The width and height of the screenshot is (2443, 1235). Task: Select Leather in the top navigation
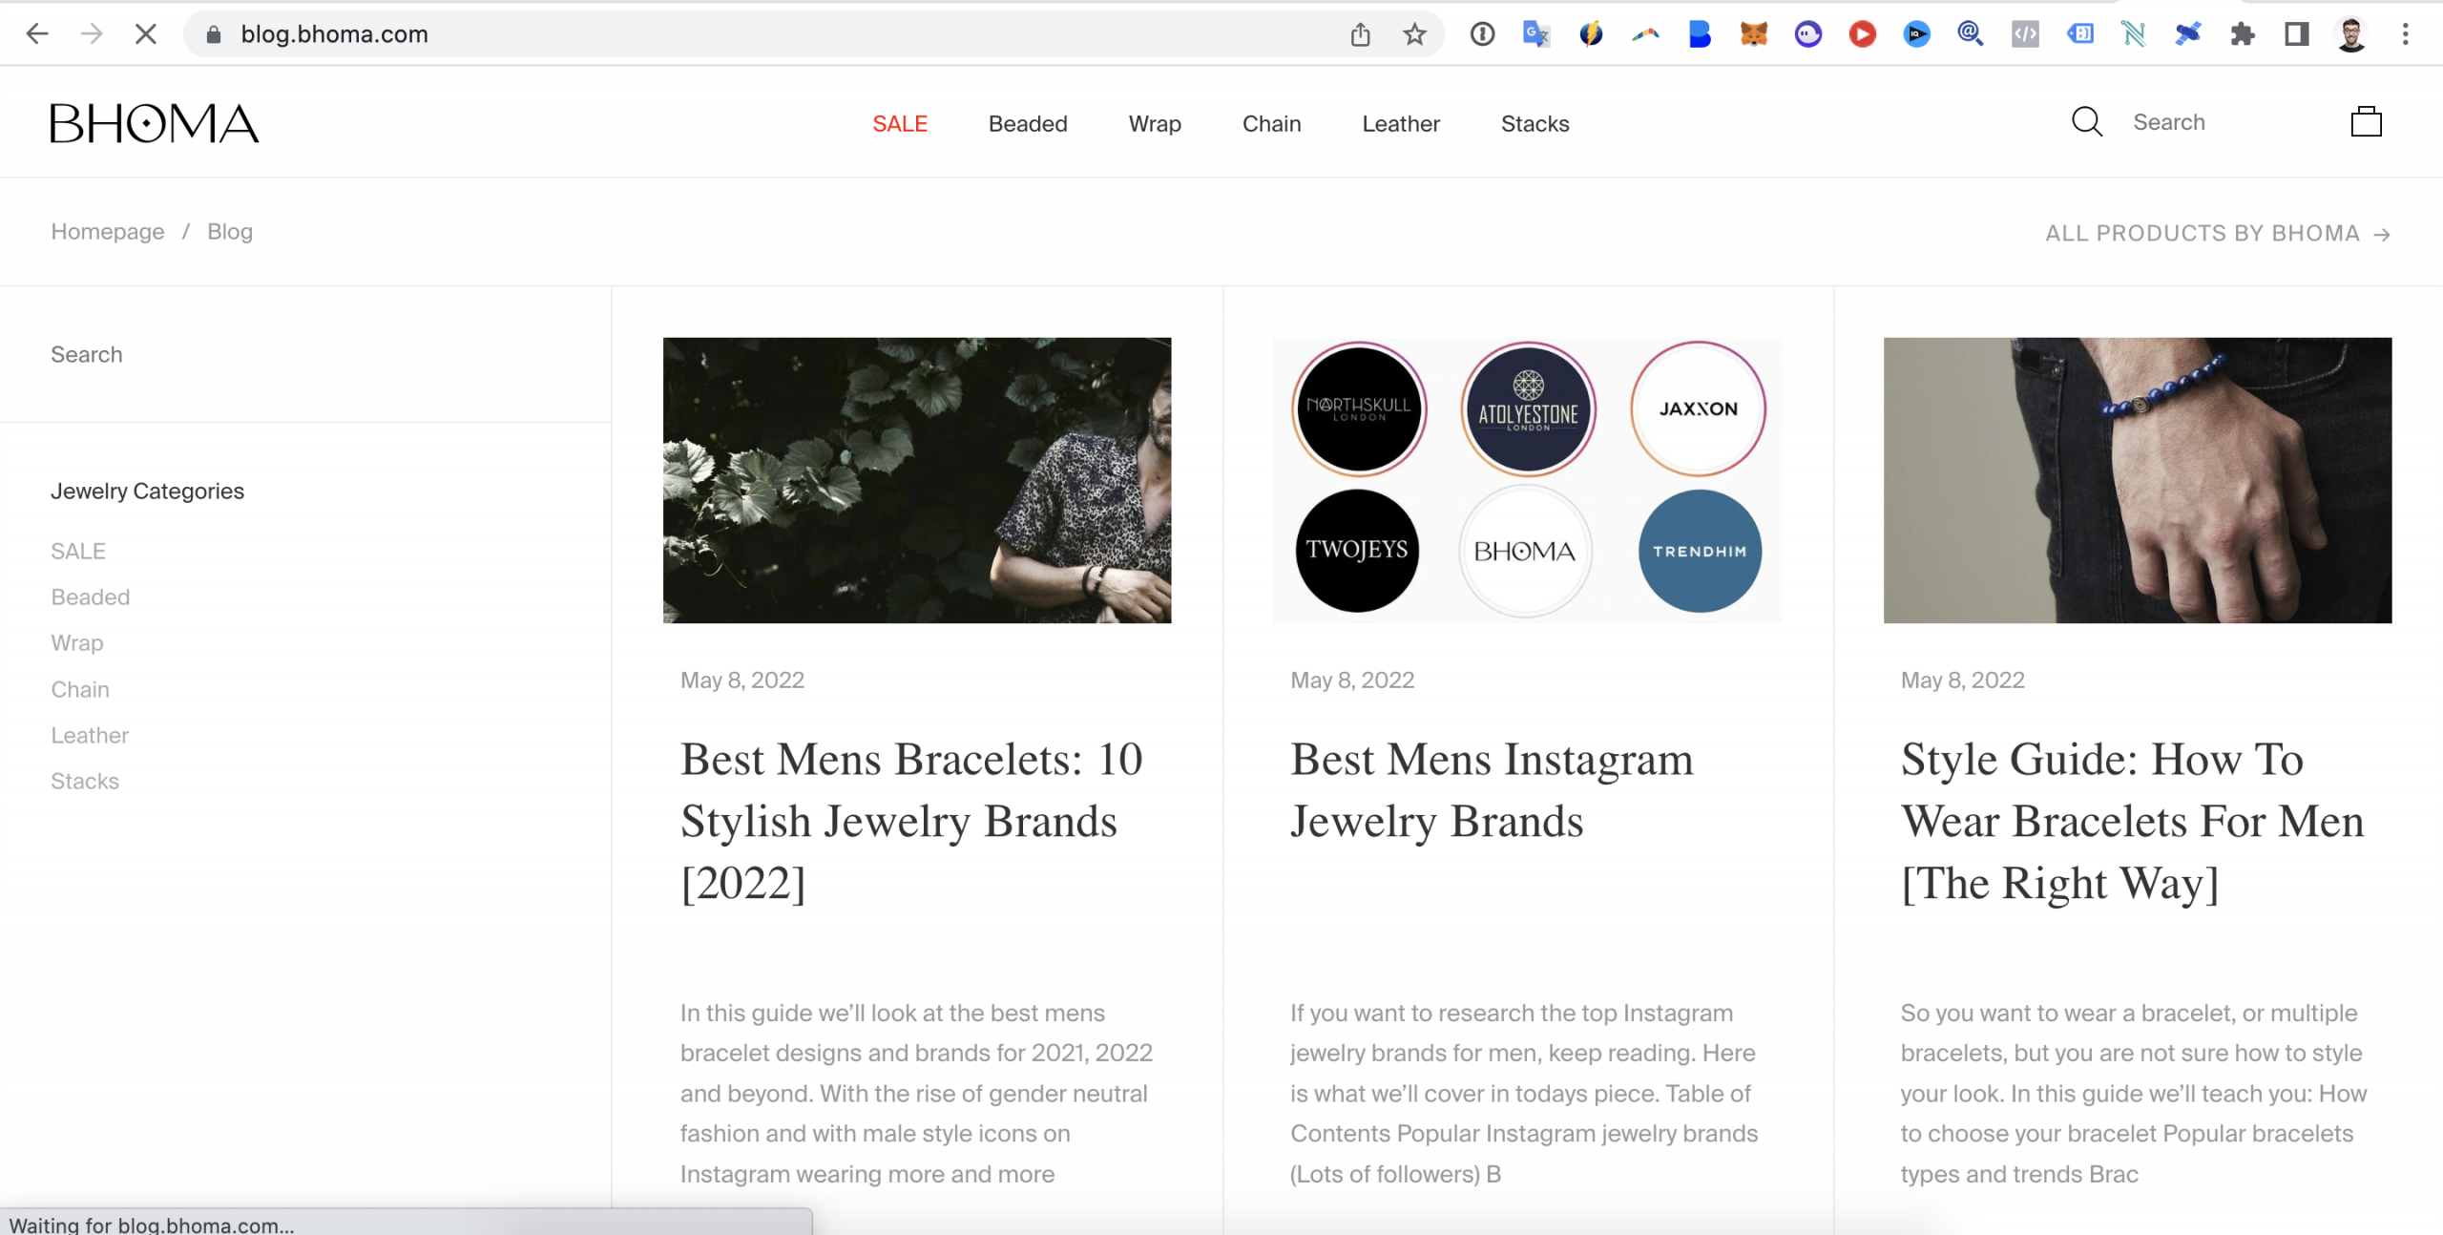[1400, 124]
